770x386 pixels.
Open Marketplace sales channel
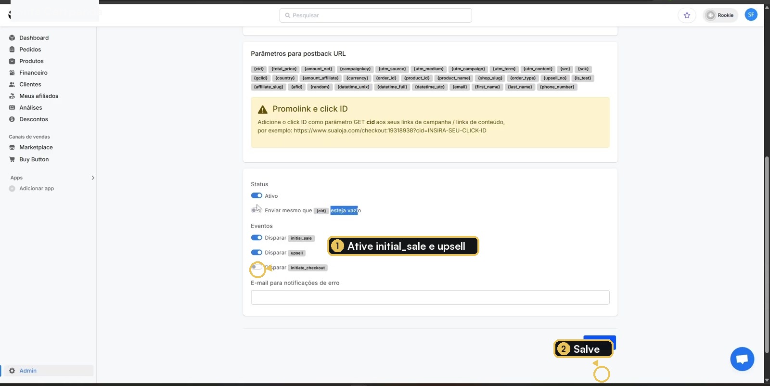pyautogui.click(x=36, y=147)
